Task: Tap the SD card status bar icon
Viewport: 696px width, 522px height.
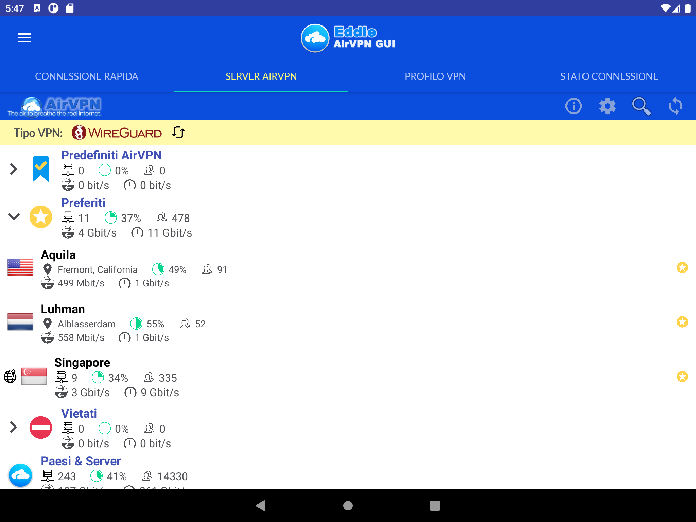Action: tap(70, 8)
